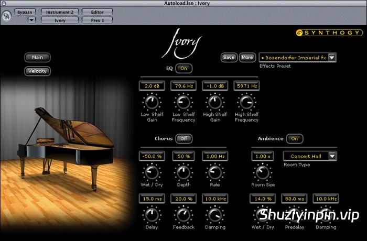Click the High Shelf Gain knob
Image resolution: width=367 pixels, height=241 pixels.
coord(215,102)
